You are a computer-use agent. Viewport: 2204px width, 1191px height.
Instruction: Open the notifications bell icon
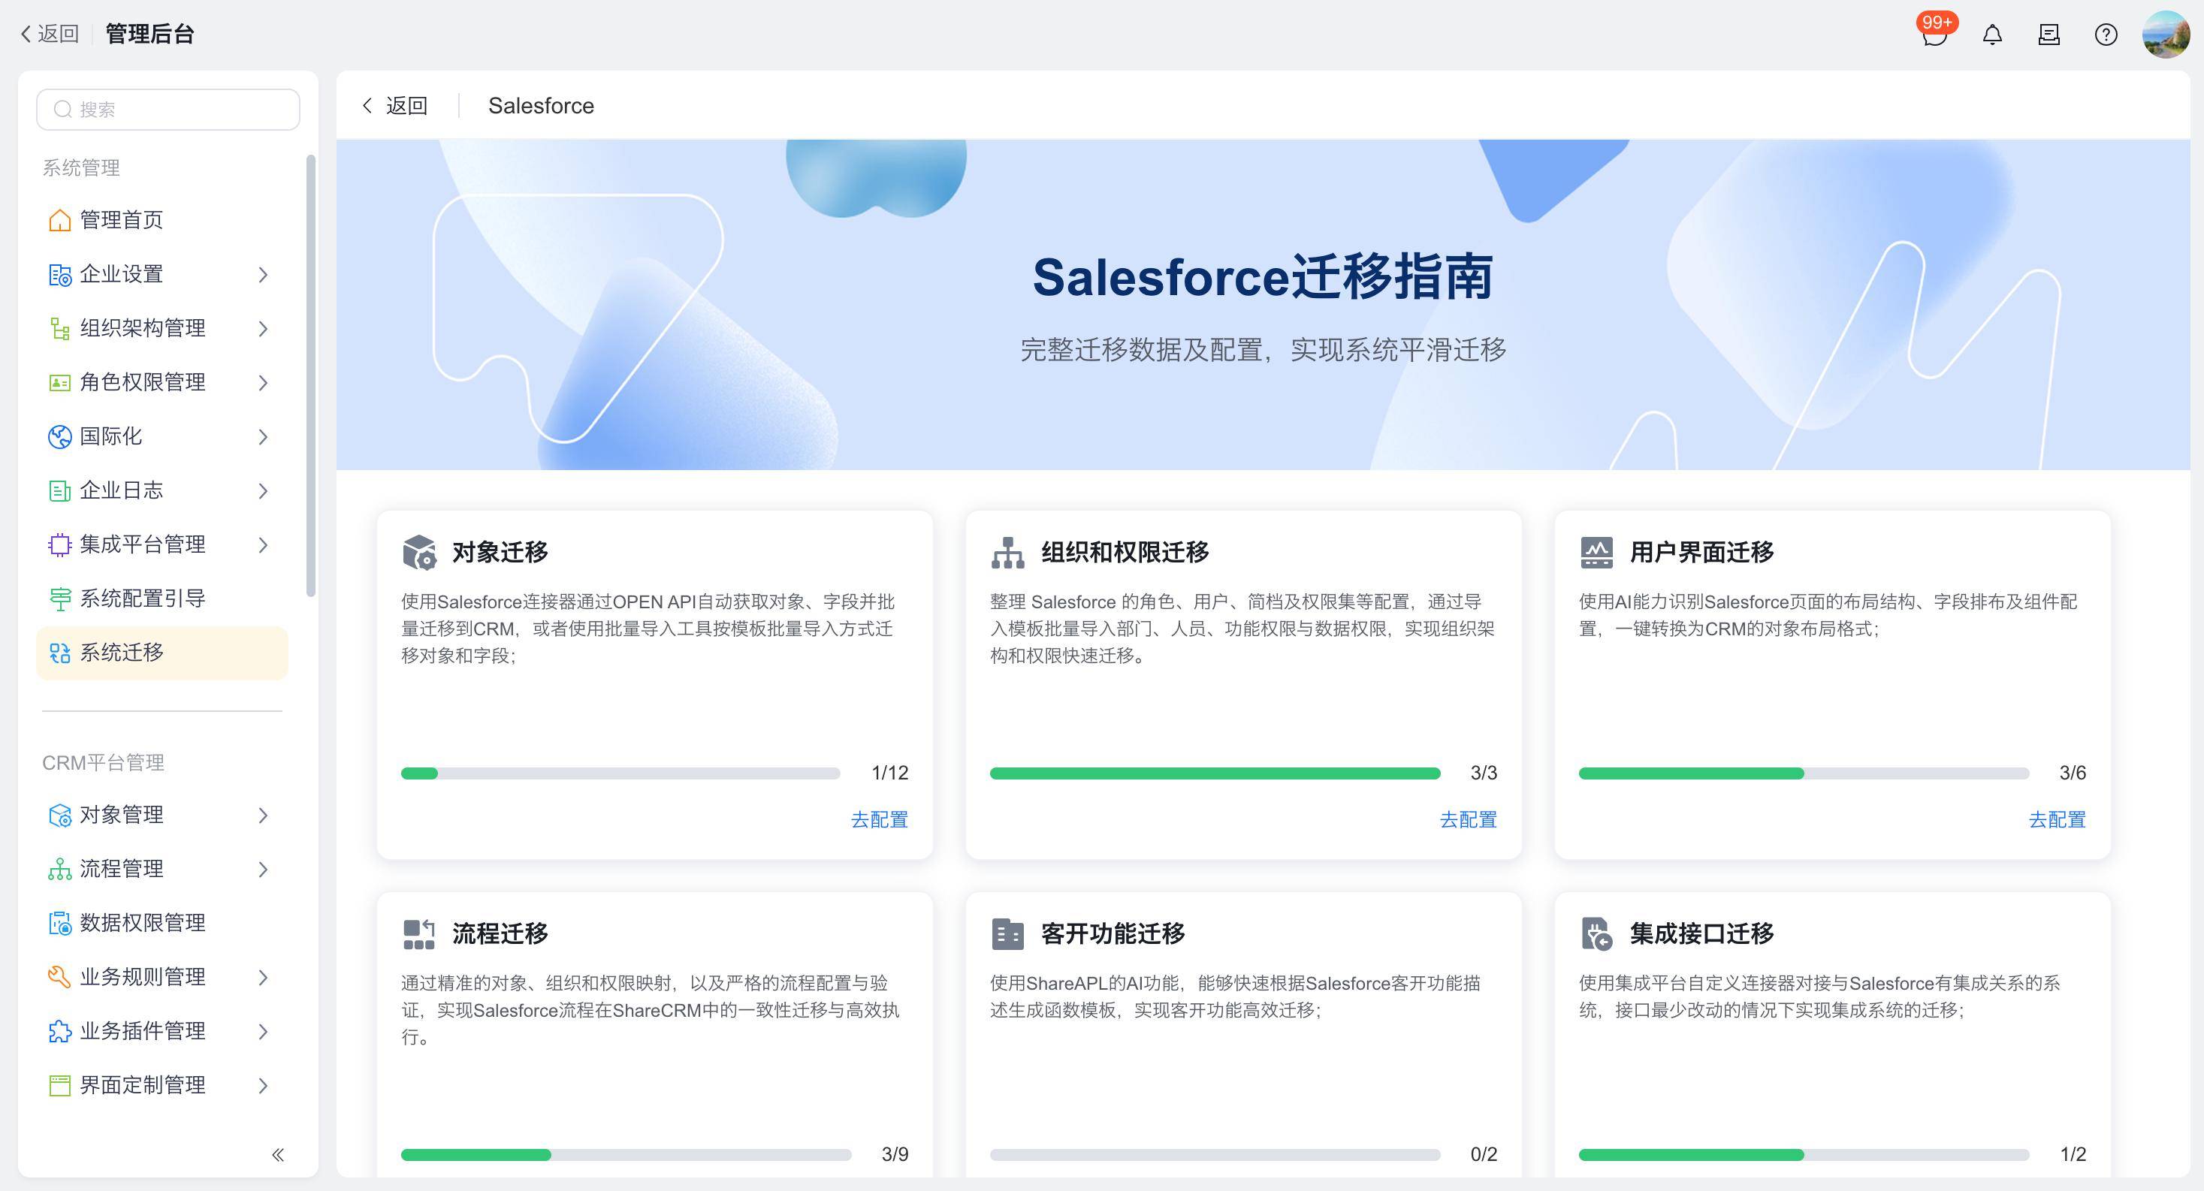[x=1992, y=35]
